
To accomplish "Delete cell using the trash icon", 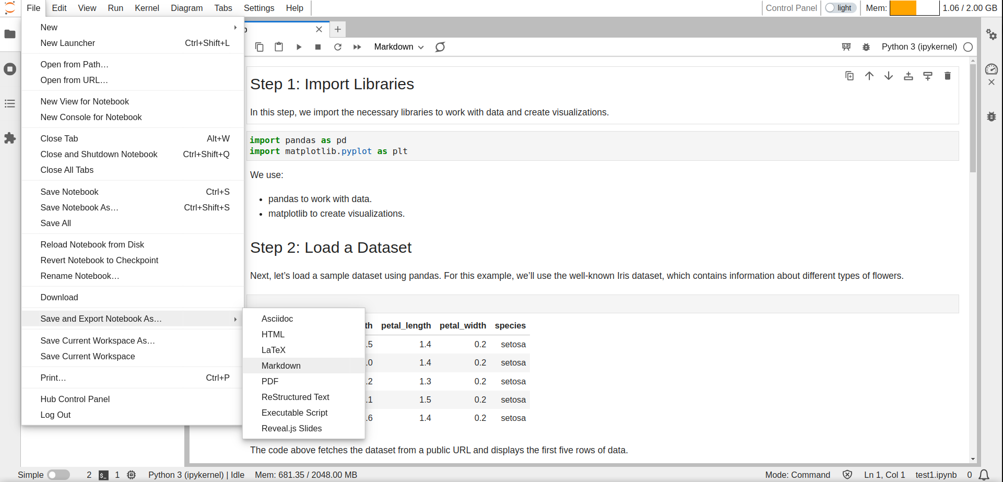I will (x=947, y=76).
